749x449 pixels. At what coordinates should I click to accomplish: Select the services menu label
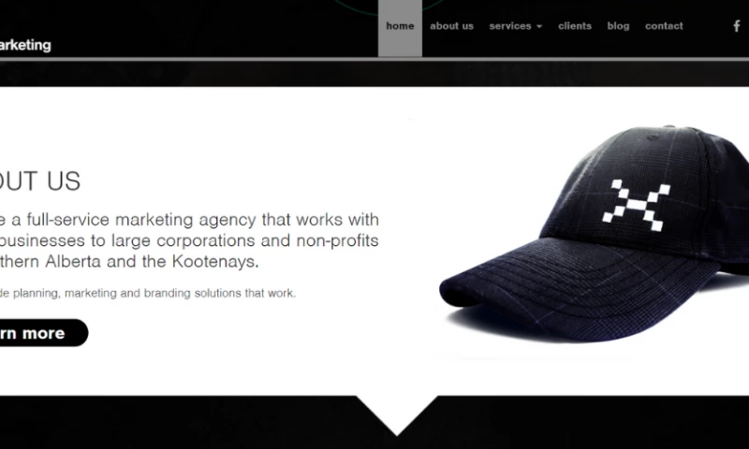coord(509,26)
